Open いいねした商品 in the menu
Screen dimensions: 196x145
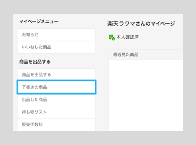tap(56, 47)
